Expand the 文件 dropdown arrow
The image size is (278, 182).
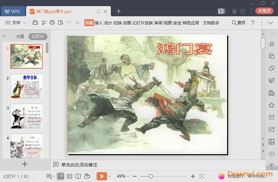coord(25,23)
